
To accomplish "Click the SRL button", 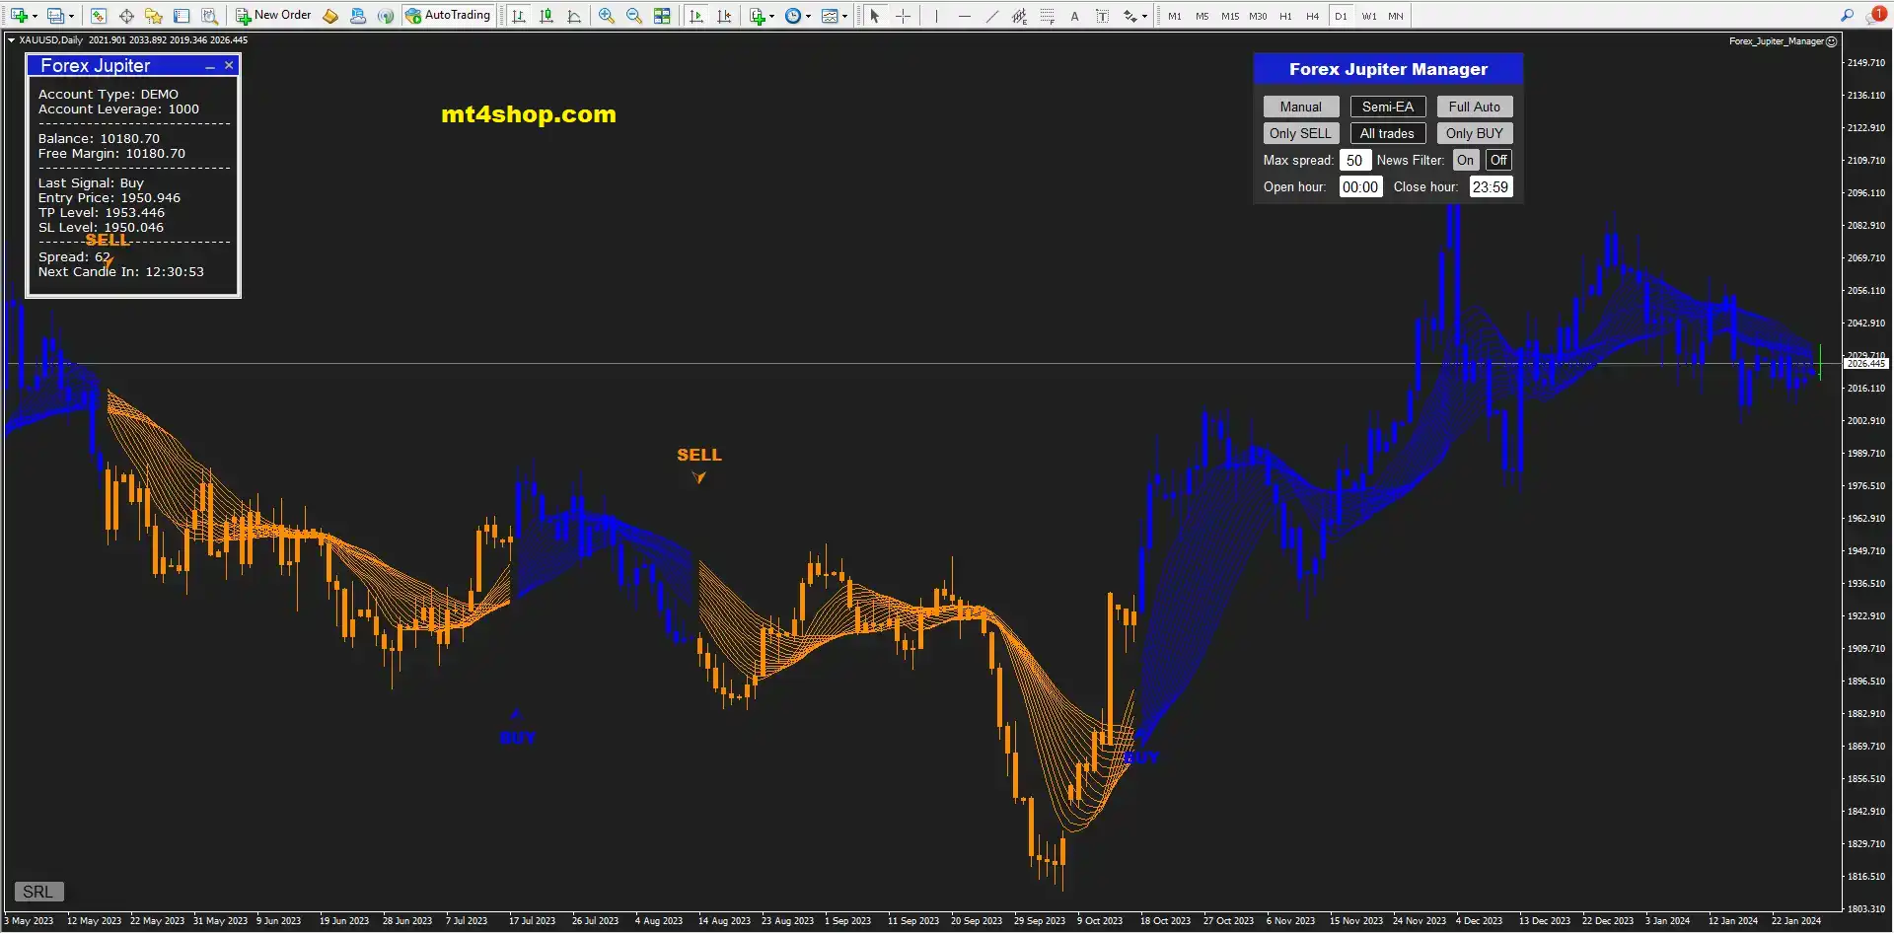I will coord(38,892).
